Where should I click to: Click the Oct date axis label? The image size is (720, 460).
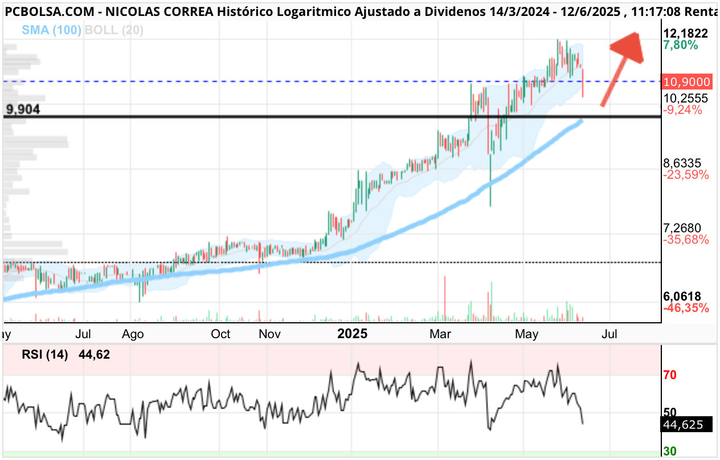[220, 334]
